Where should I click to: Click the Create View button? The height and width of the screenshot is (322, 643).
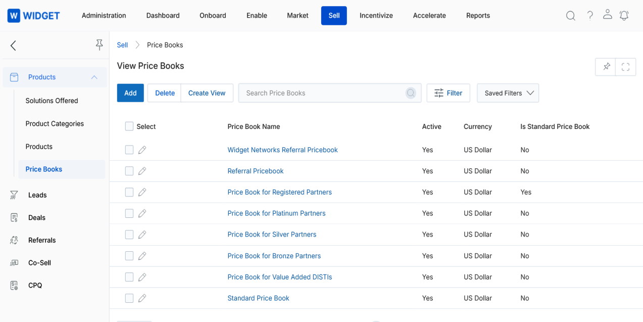(207, 93)
